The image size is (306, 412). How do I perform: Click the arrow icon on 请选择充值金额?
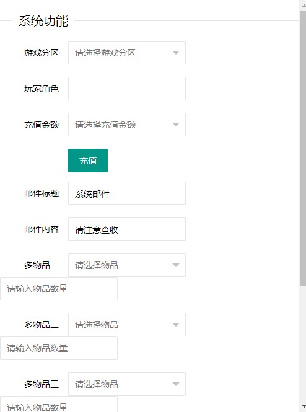click(176, 125)
